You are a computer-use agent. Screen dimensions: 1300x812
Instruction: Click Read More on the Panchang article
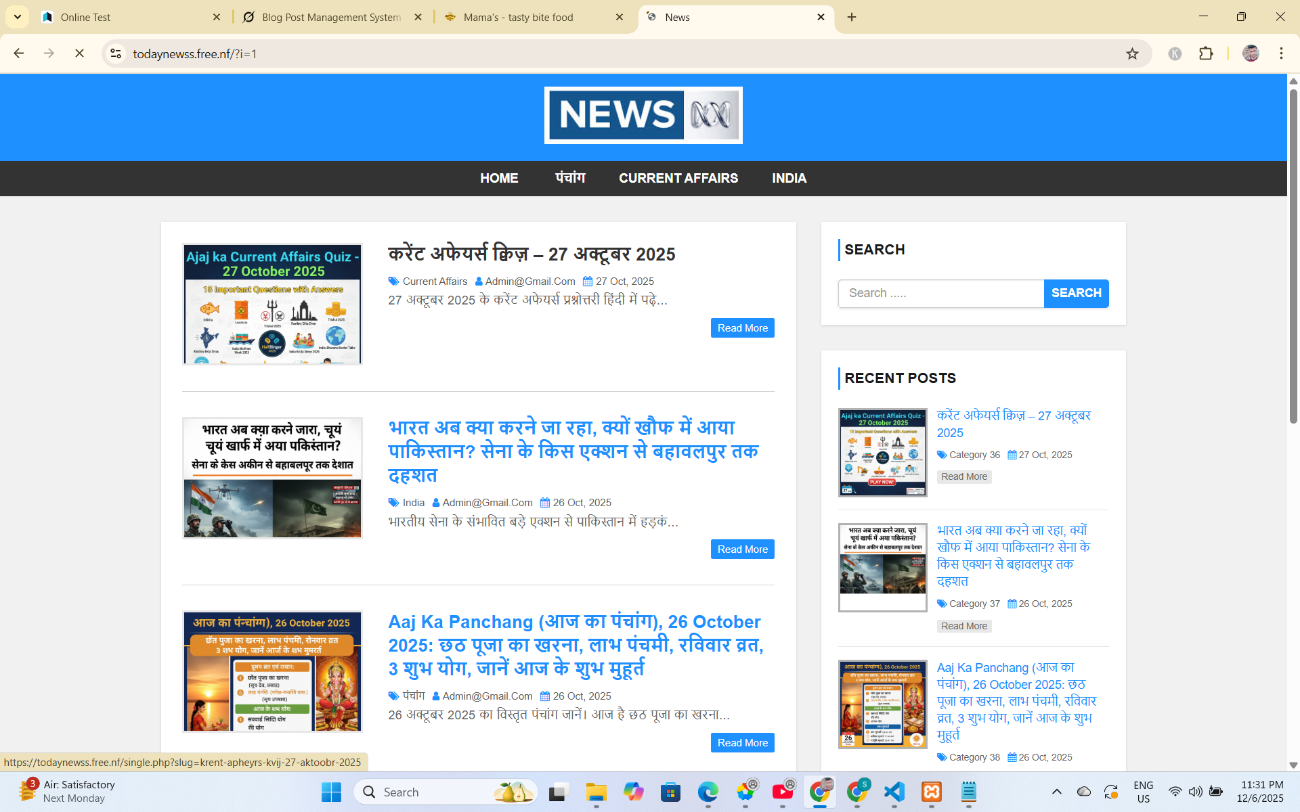pyautogui.click(x=742, y=742)
